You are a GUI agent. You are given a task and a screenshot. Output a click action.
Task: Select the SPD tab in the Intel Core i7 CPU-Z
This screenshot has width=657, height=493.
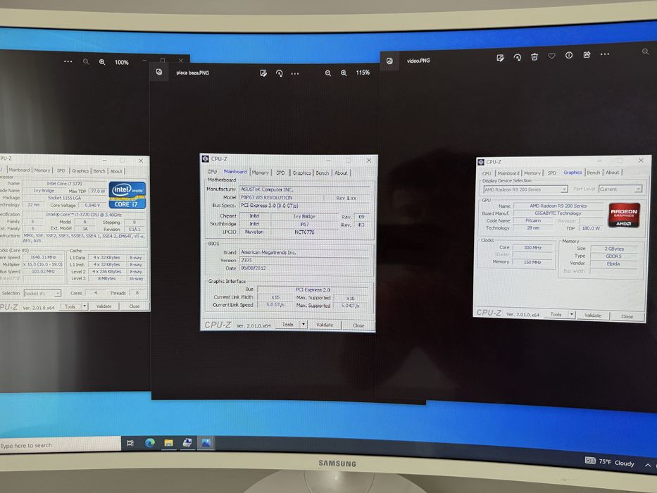coord(61,170)
